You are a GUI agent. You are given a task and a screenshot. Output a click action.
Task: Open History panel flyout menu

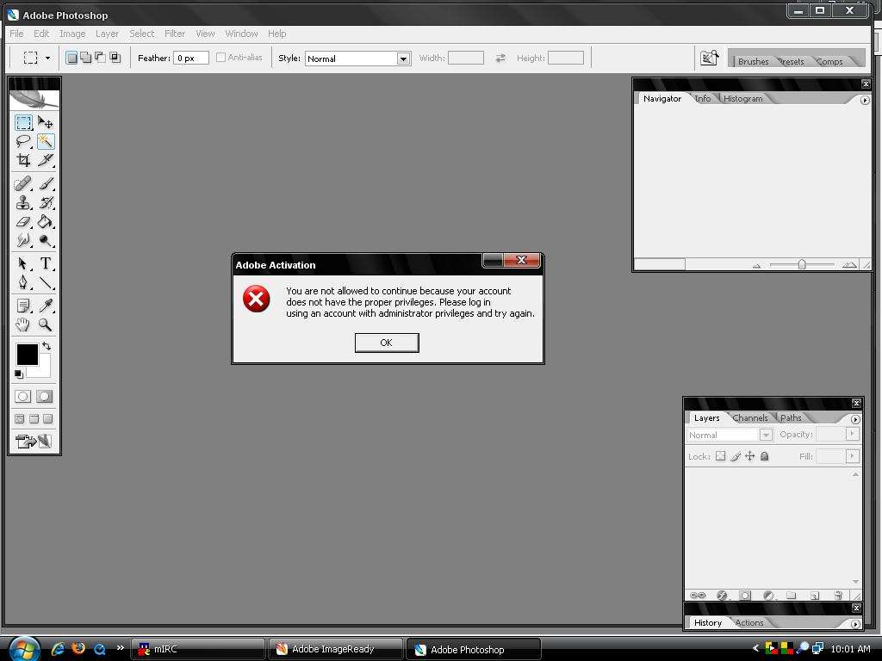pos(855,624)
